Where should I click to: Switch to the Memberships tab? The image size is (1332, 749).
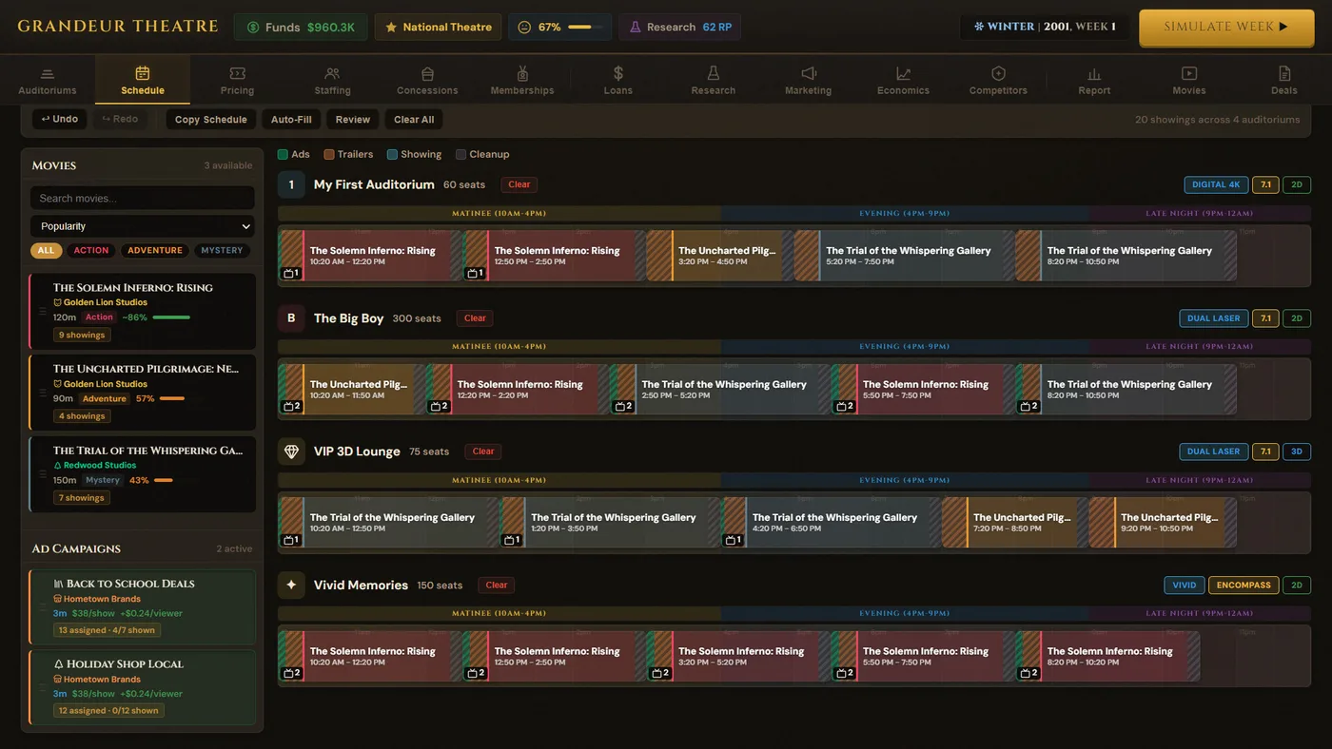pyautogui.click(x=522, y=80)
